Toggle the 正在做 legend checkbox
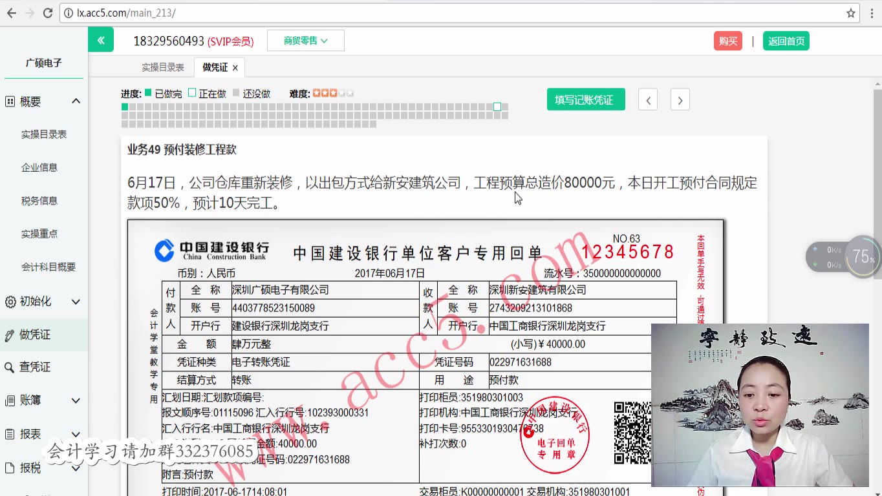This screenshot has height=496, width=882. (x=191, y=92)
